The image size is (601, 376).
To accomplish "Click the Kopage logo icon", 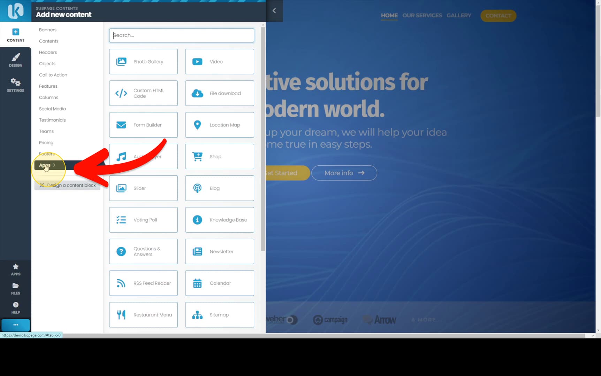I will pyautogui.click(x=15, y=11).
